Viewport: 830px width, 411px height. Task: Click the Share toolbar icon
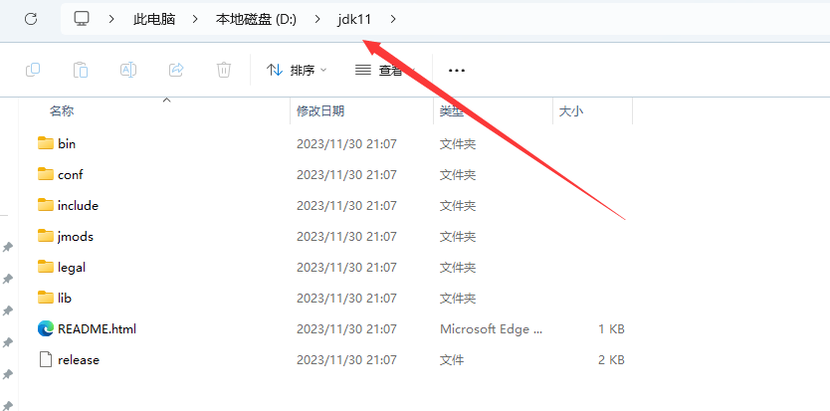coord(176,70)
